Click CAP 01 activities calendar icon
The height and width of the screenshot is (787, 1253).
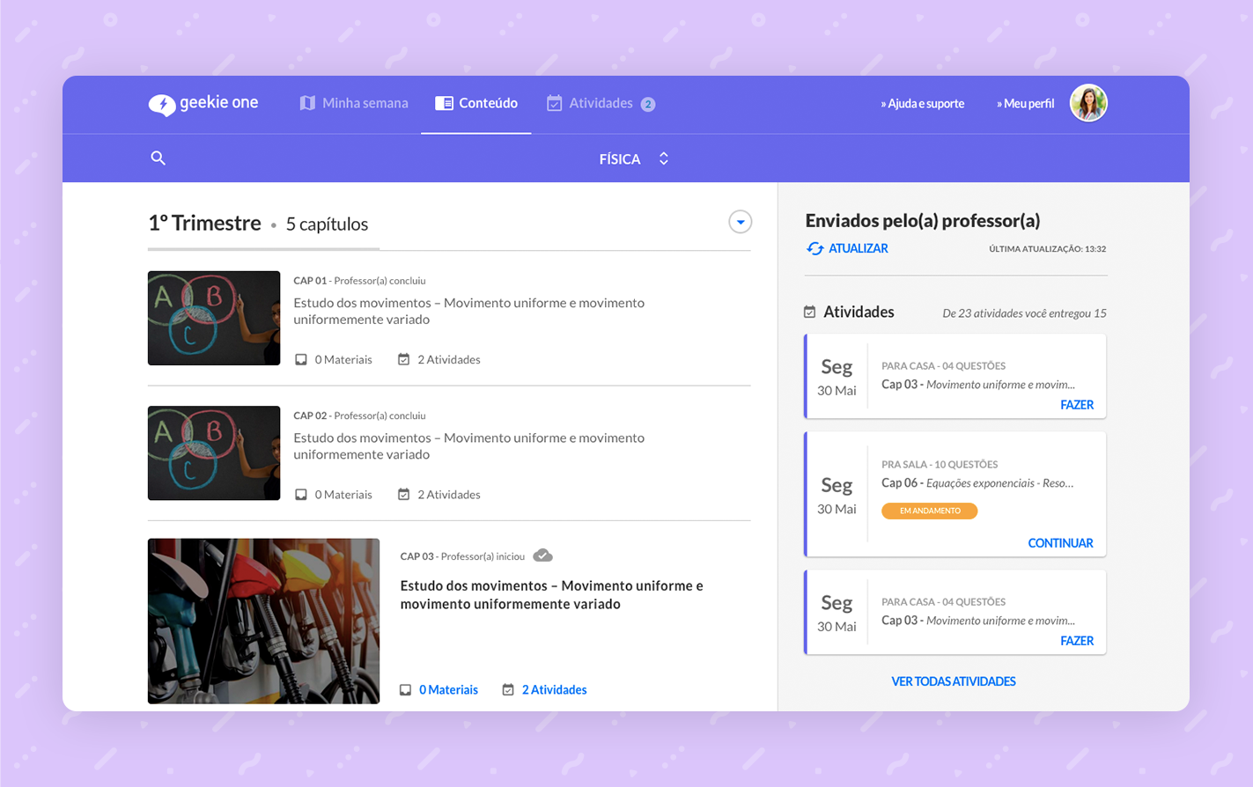[403, 359]
